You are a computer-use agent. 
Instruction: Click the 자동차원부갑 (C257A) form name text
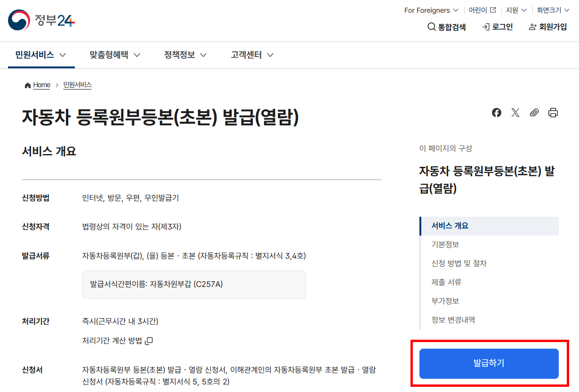[186, 285]
